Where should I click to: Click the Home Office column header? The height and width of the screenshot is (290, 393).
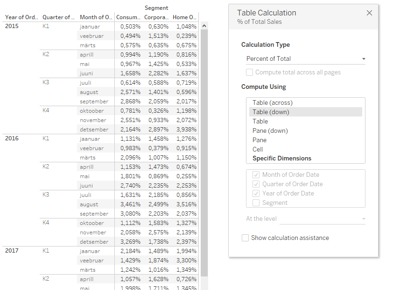click(184, 17)
